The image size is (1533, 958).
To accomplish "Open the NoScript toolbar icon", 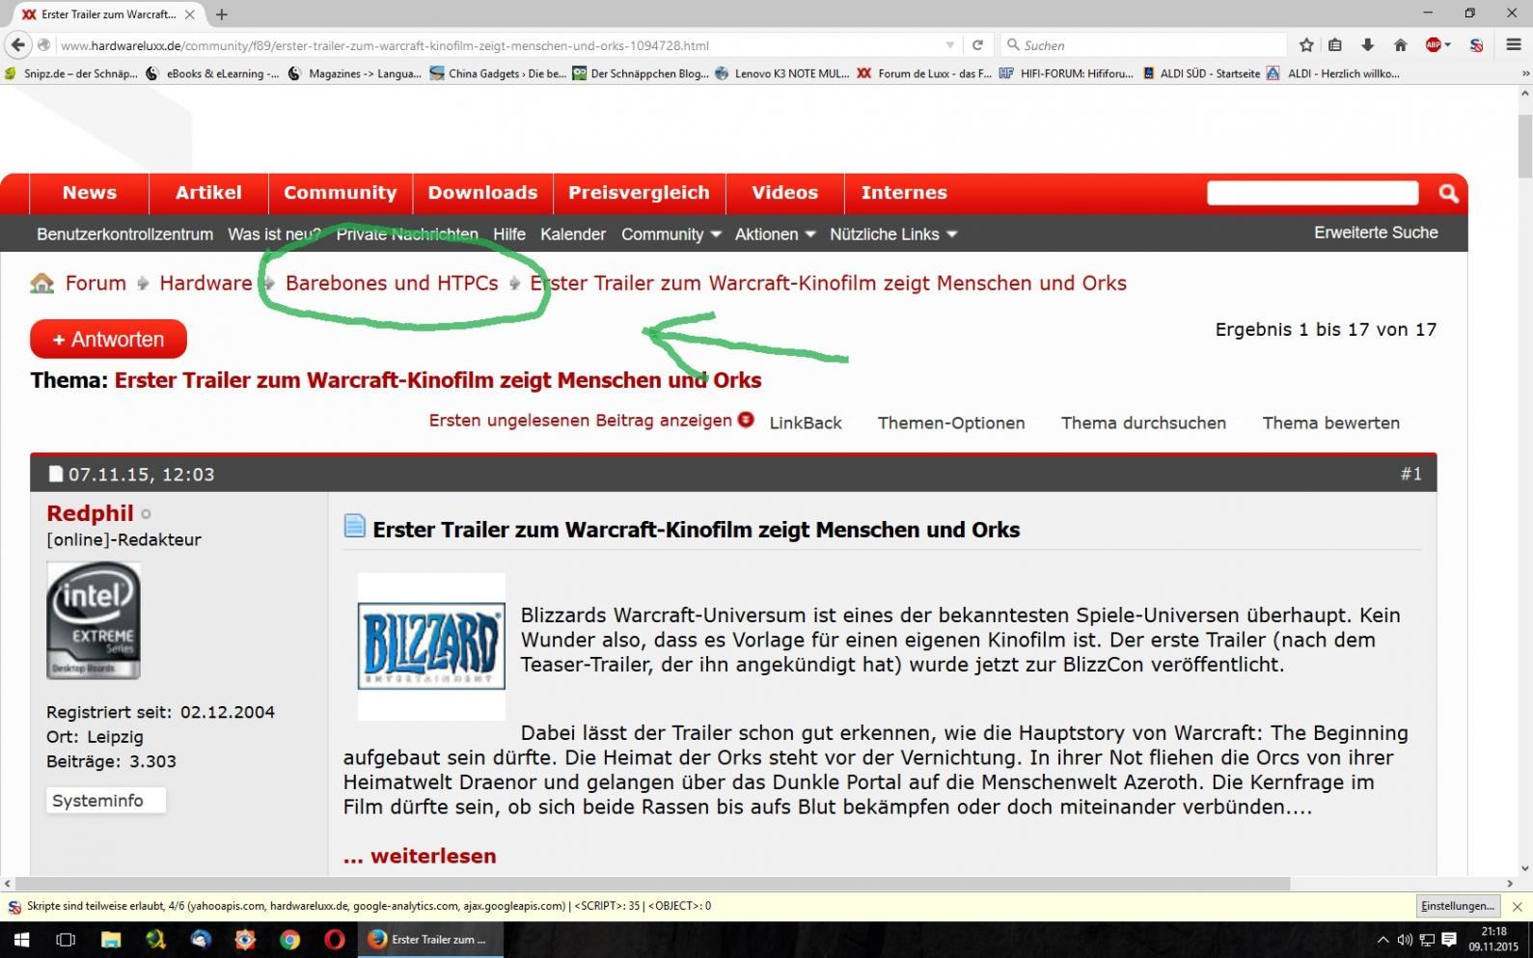I will coord(1476,45).
